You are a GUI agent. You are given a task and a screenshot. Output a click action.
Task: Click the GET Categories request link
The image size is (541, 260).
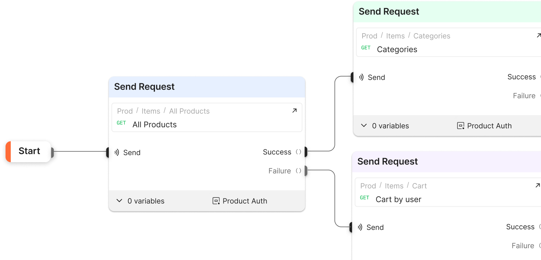click(397, 49)
